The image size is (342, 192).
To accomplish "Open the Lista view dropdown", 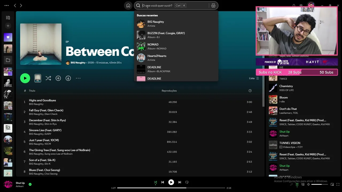I will point(254,78).
